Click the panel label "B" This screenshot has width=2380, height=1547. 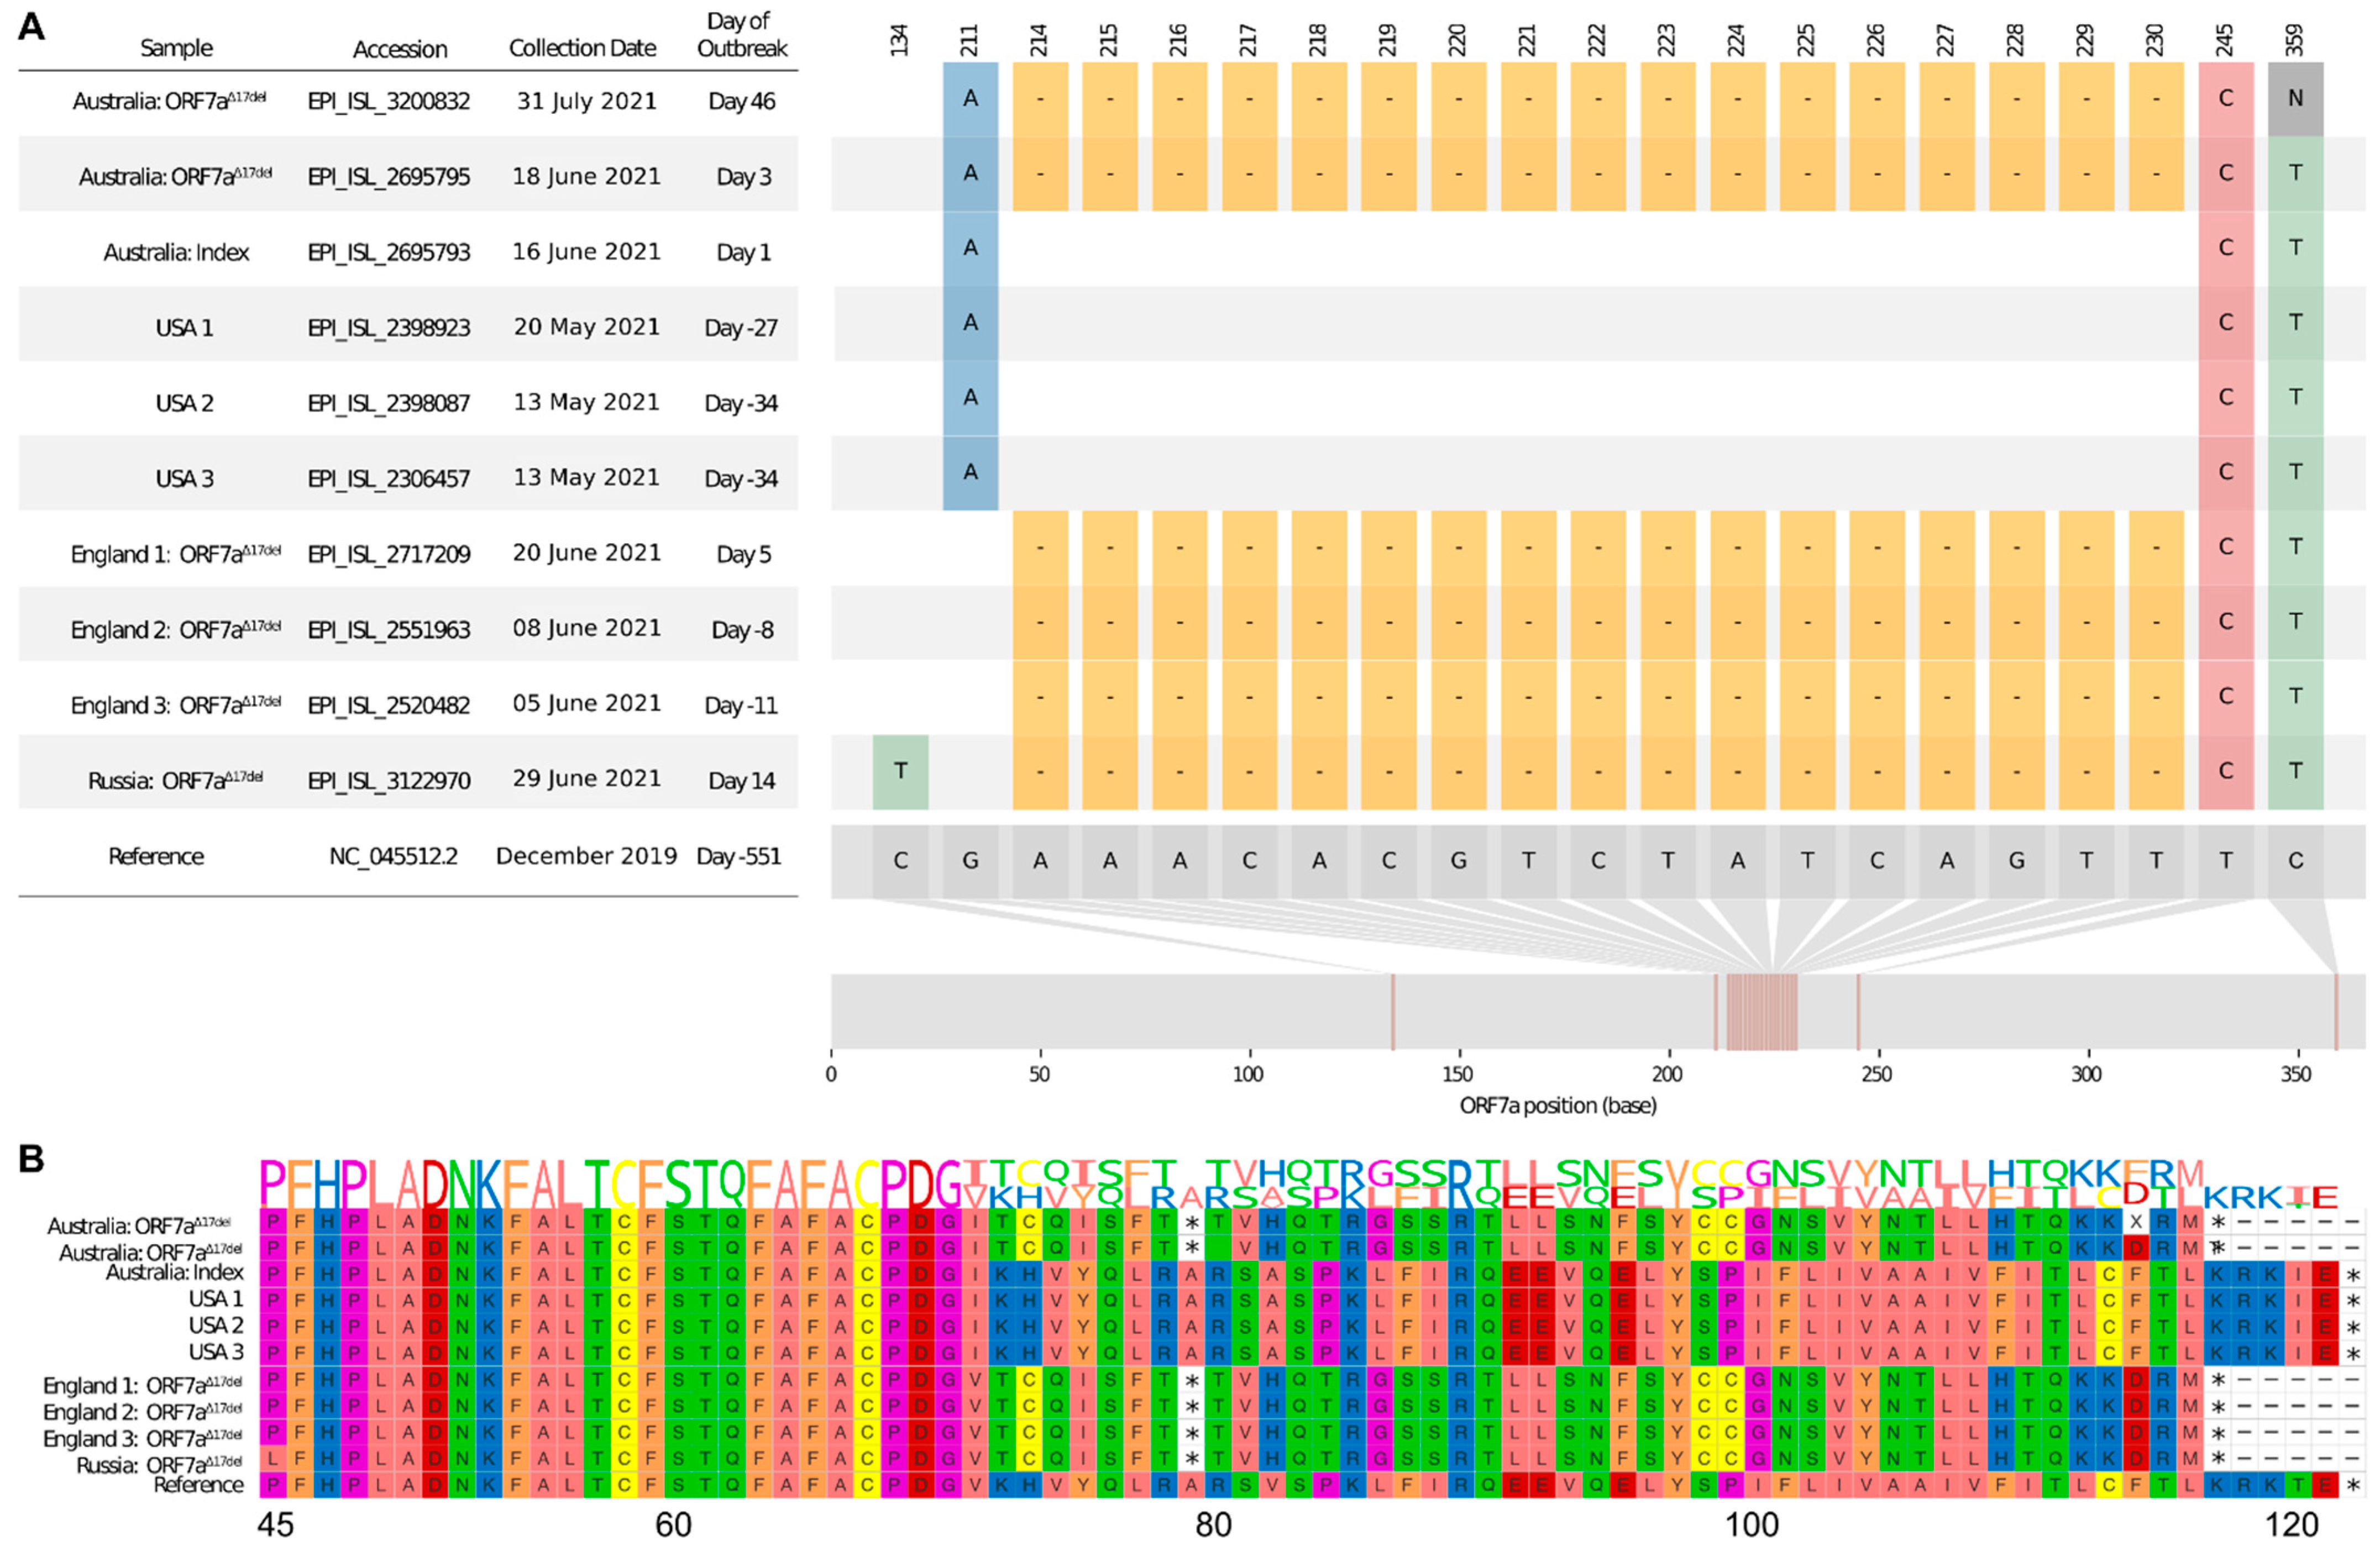pos(32,1159)
